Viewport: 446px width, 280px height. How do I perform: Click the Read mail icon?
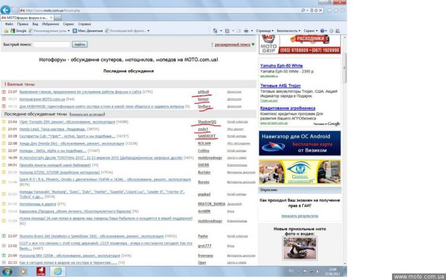click(x=238, y=31)
